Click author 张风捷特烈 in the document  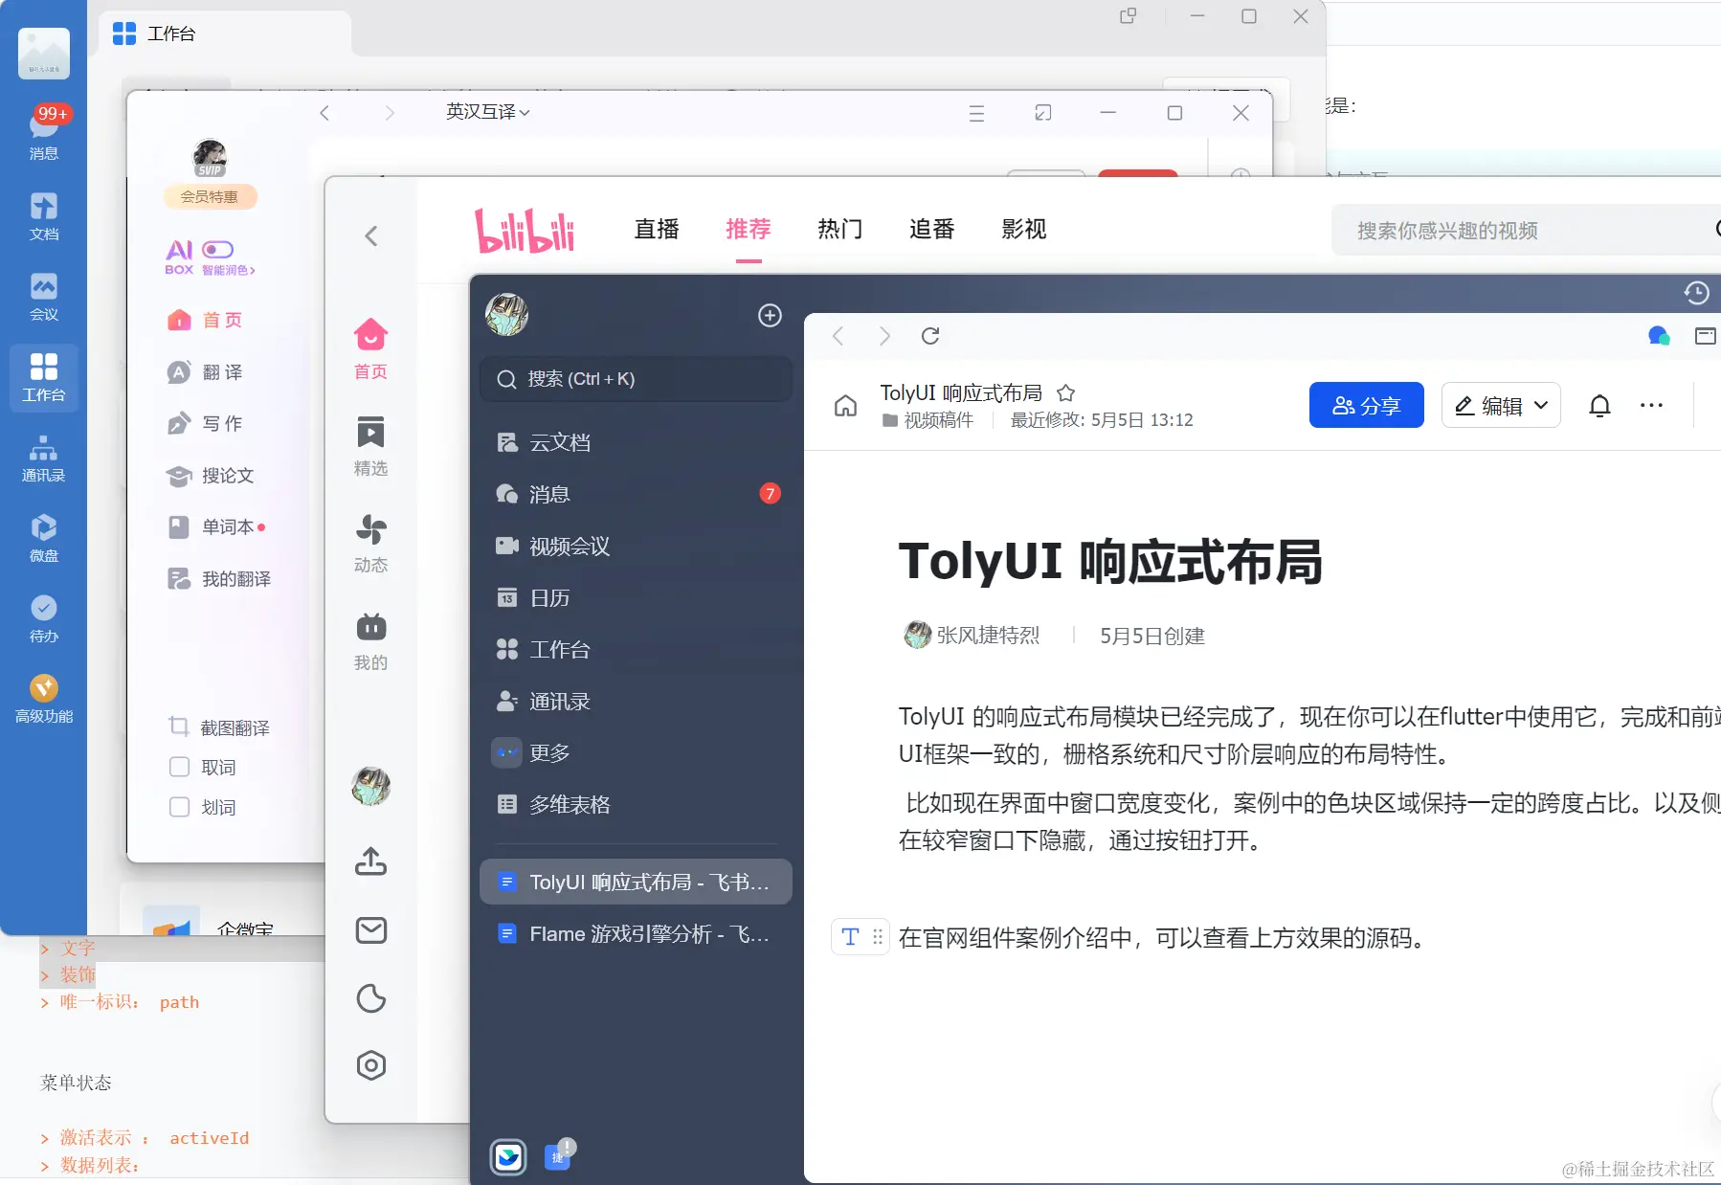972,635
